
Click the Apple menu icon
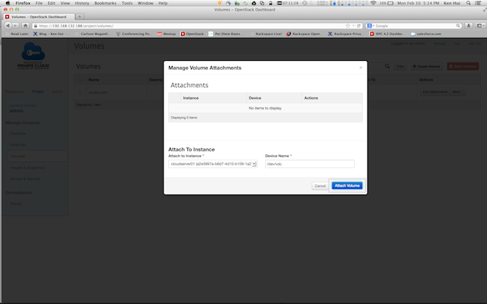tap(7, 3)
